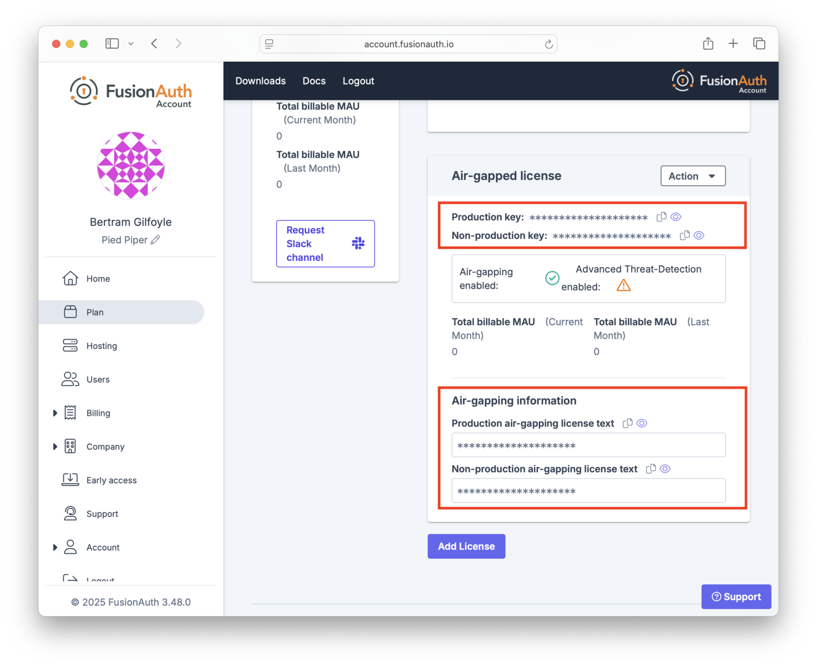Expand the Billing section in sidebar
The height and width of the screenshot is (667, 817).
point(55,413)
